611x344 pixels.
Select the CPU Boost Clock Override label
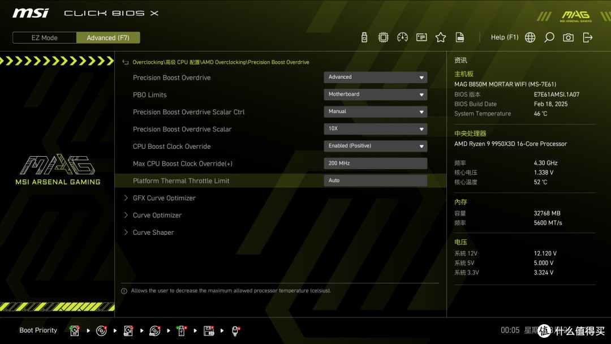[x=171, y=147]
